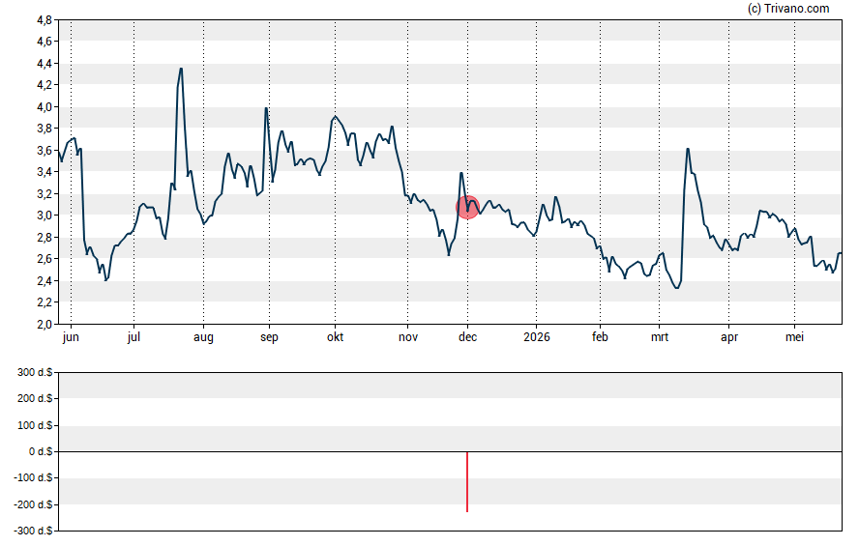Click the 4,0 price axis value
The width and height of the screenshot is (859, 546).
tap(44, 107)
